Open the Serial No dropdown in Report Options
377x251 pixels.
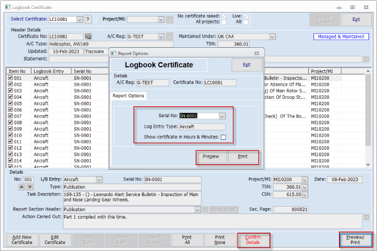pos(222,116)
